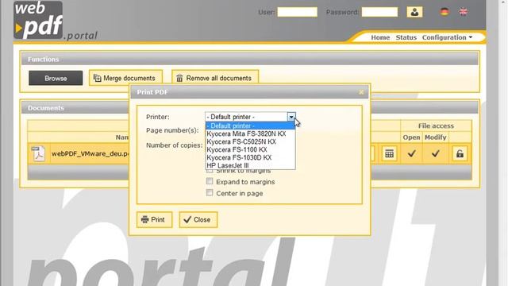508x286 pixels.
Task: Click the Close button with checkmark
Action: point(198,220)
